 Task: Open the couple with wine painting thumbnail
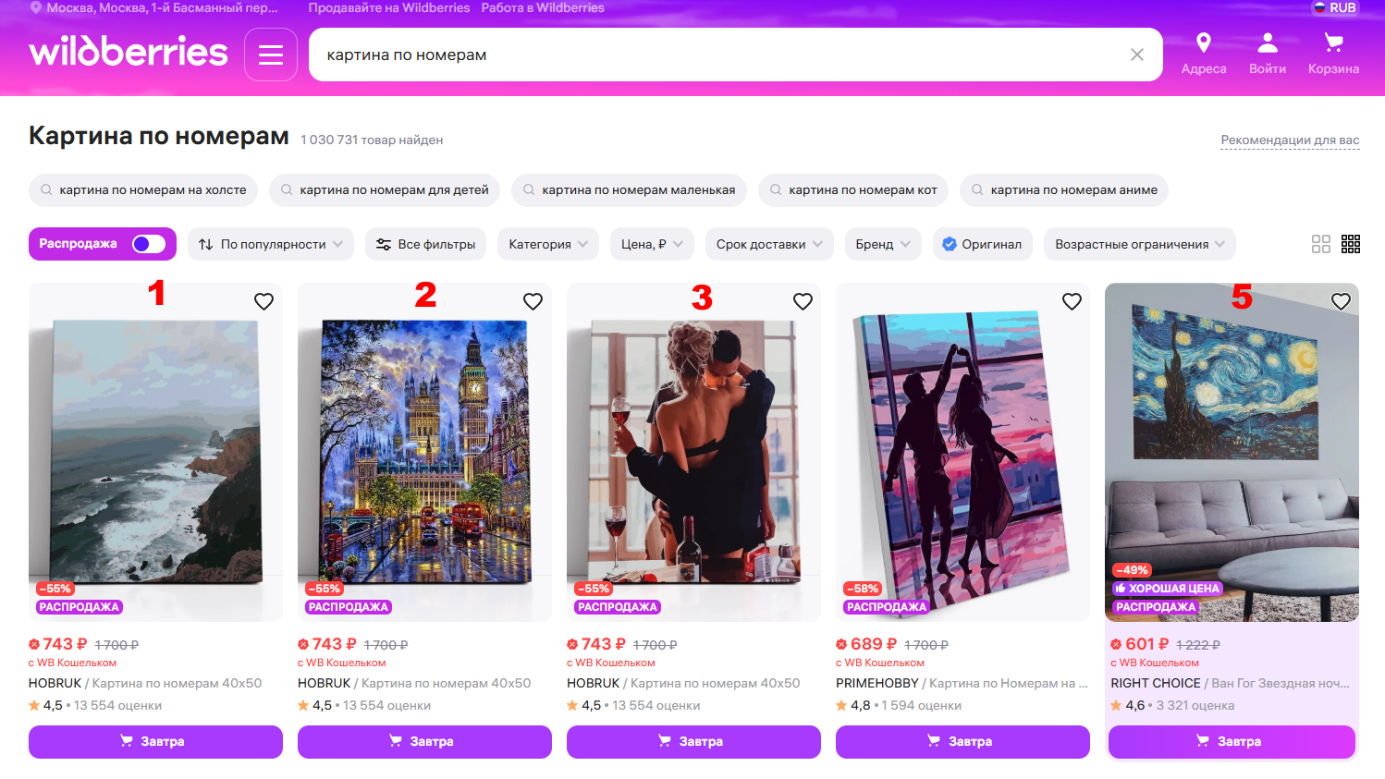coord(693,452)
